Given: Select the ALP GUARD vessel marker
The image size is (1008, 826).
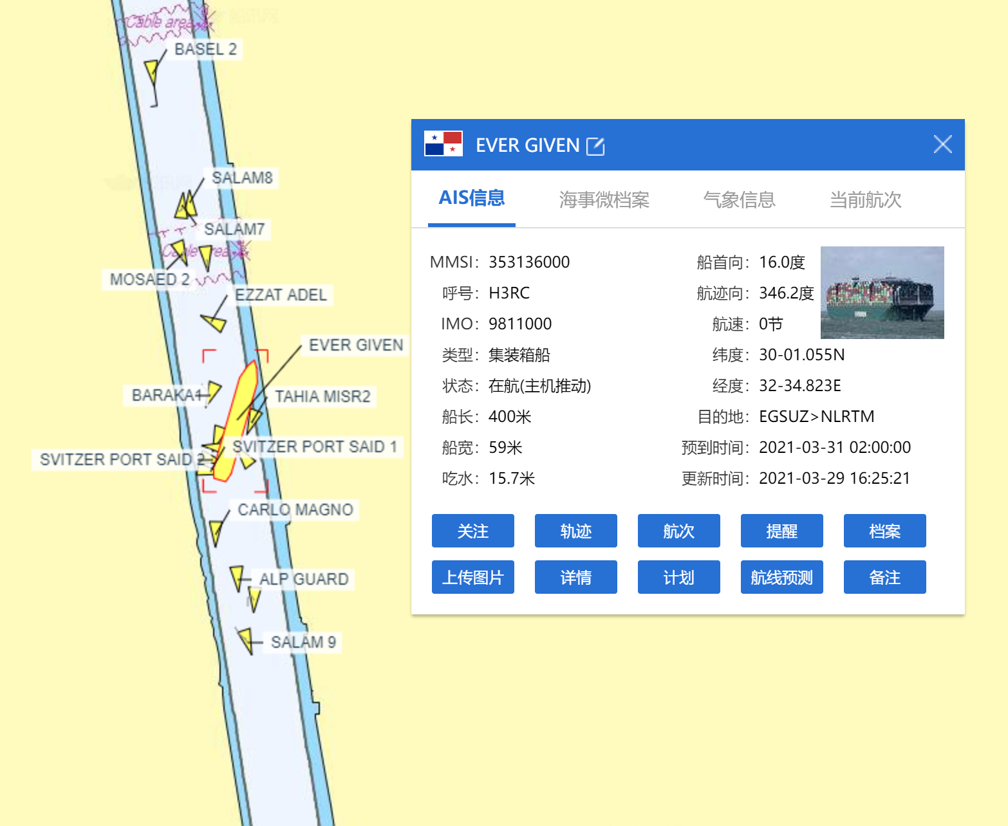Looking at the screenshot, I should [x=237, y=576].
